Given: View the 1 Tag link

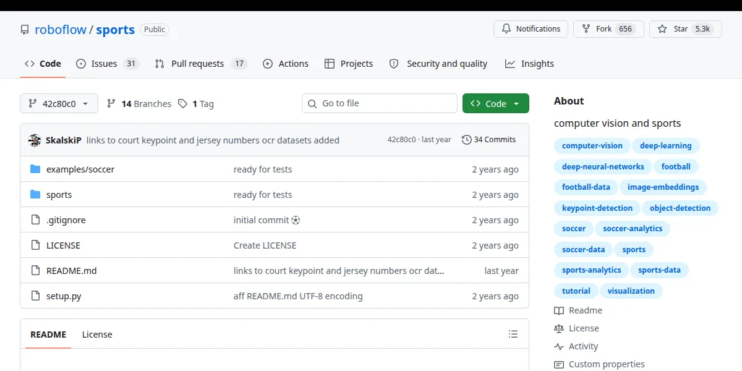Looking at the screenshot, I should 196,104.
